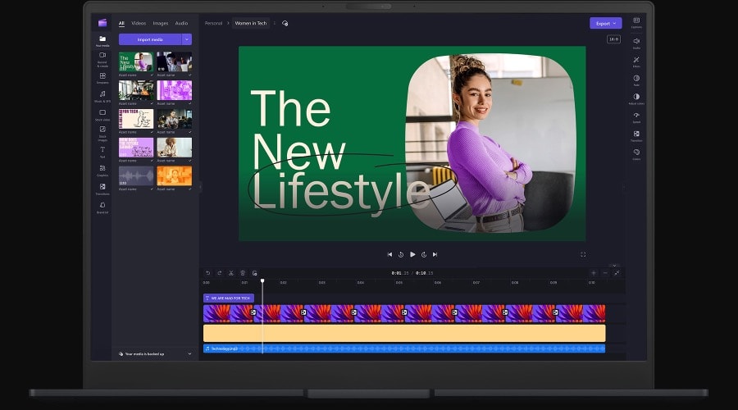
Task: Switch to the Videos tab
Action: pos(139,23)
